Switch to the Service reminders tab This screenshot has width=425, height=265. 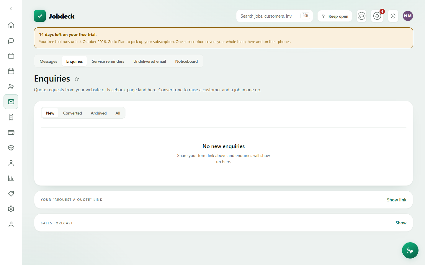click(x=108, y=61)
